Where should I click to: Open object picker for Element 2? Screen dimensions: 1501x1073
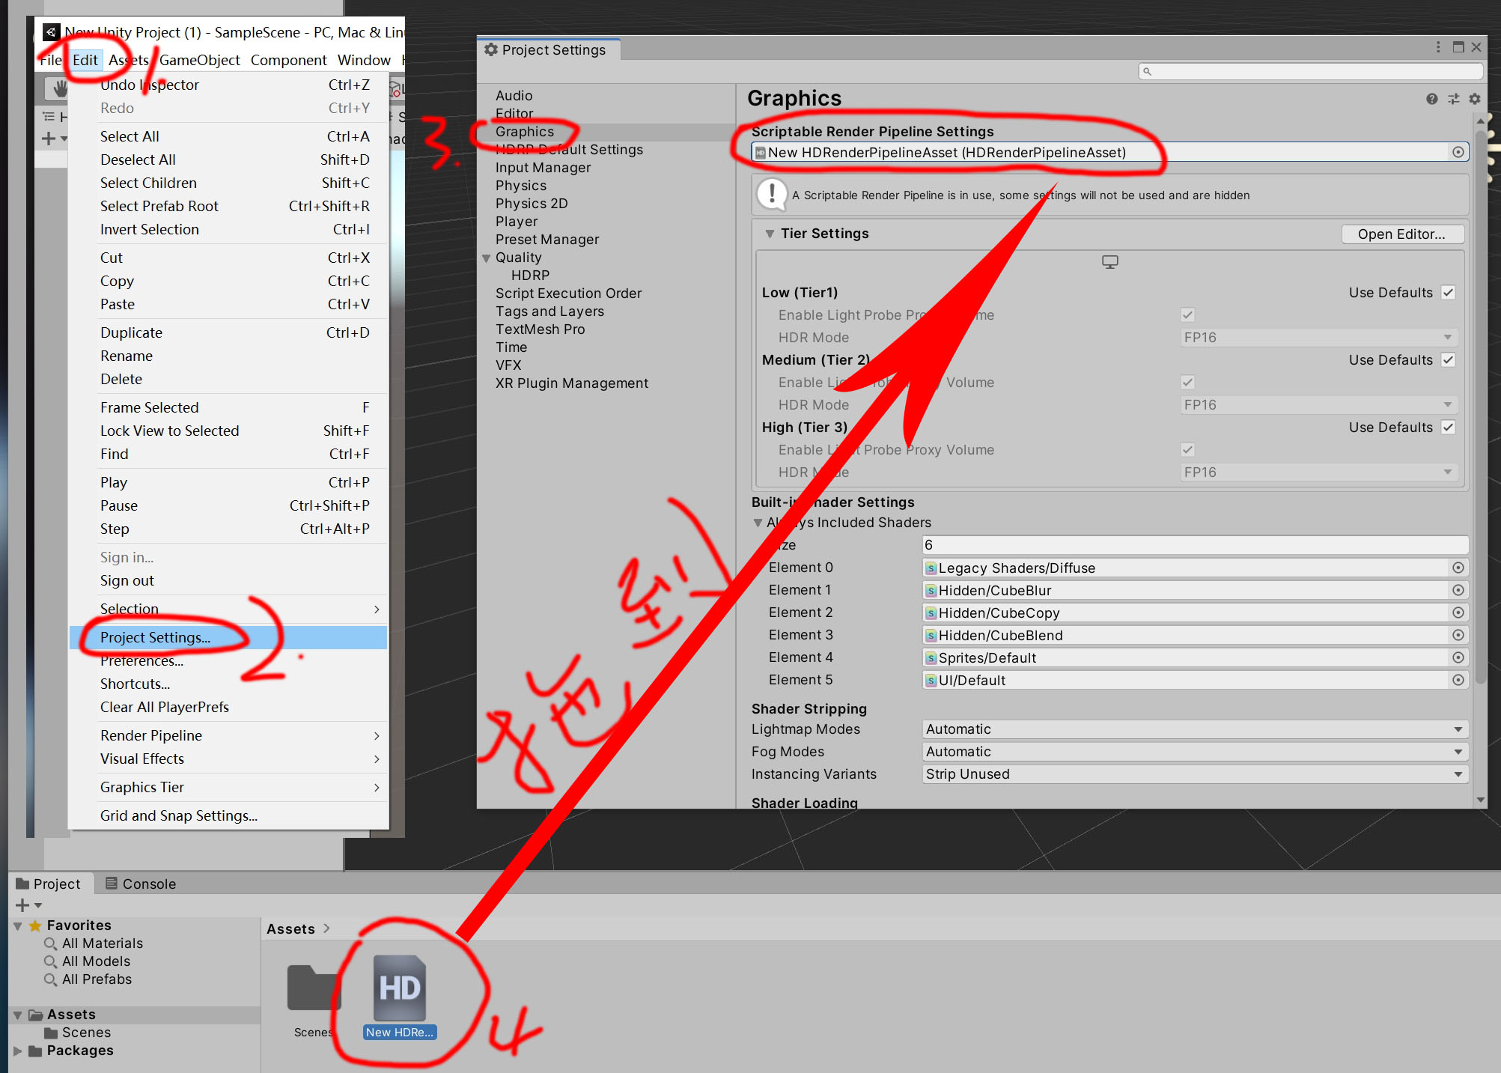[1458, 613]
